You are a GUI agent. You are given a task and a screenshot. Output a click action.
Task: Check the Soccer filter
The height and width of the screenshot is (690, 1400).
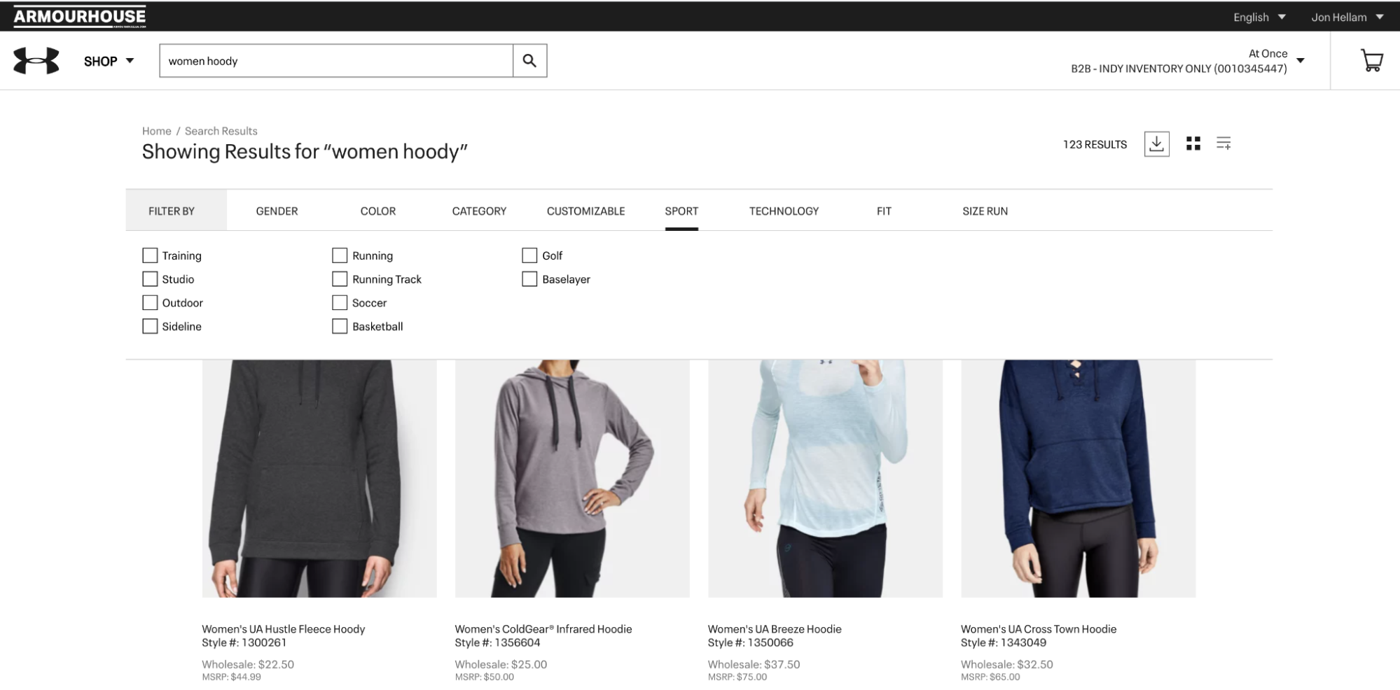point(340,303)
